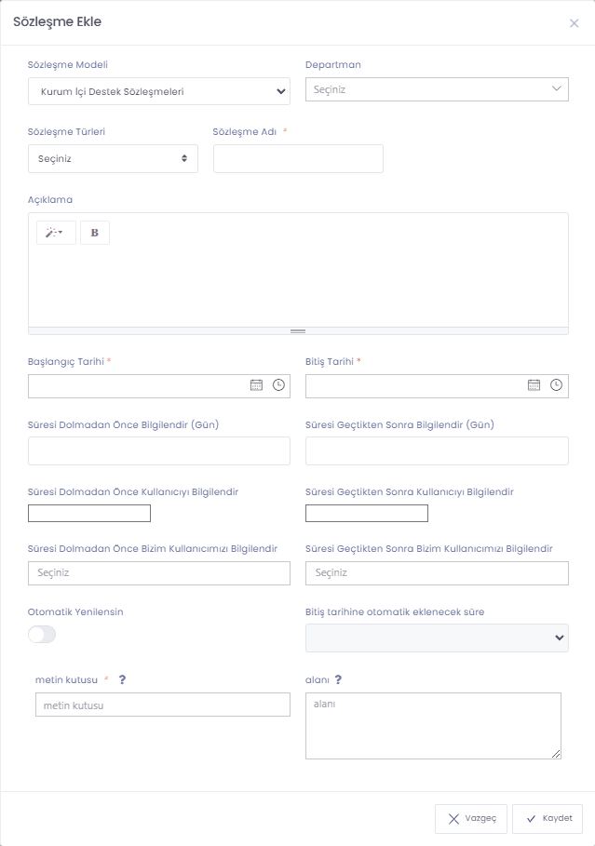595x846 pixels.
Task: Open the Sözleşme Türleri select box
Action: (113, 158)
